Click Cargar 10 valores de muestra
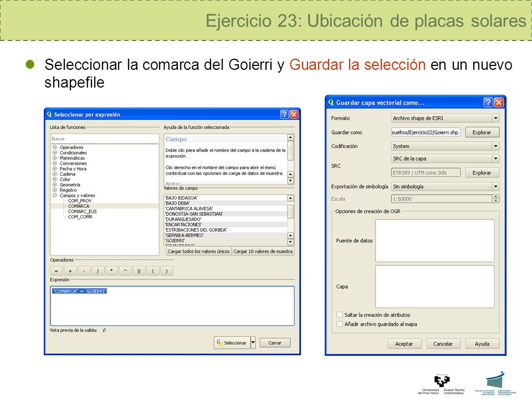 263,252
